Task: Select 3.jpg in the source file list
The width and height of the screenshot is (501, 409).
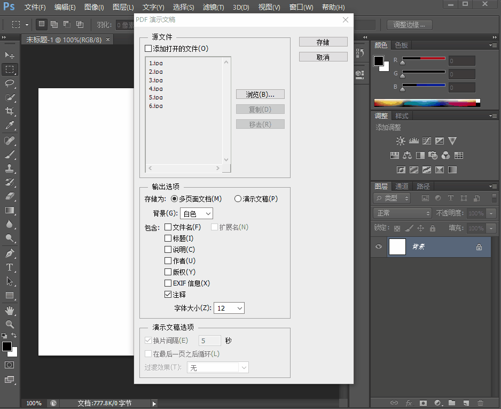Action: click(x=155, y=80)
